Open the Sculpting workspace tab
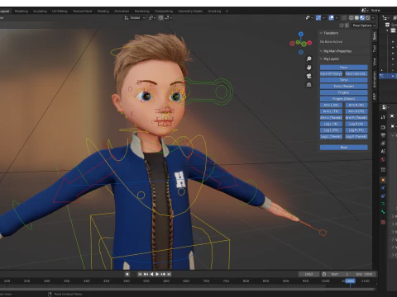 (40, 12)
